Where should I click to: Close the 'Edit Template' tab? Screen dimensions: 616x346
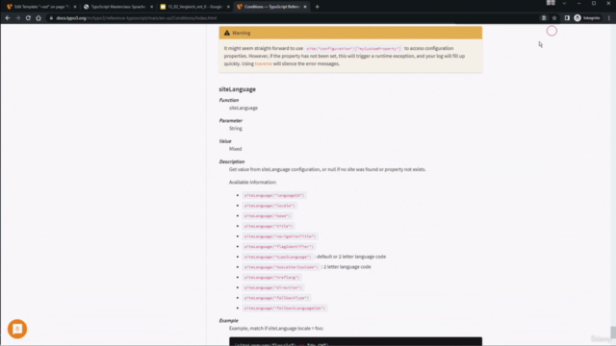(75, 7)
